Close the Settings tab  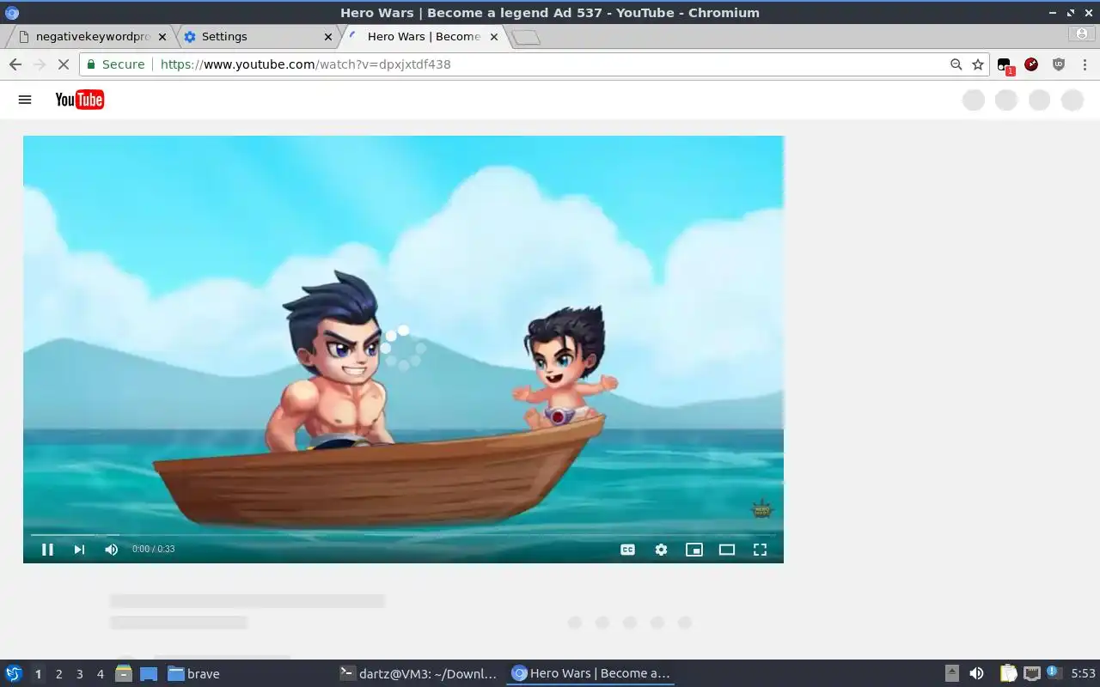(328, 37)
